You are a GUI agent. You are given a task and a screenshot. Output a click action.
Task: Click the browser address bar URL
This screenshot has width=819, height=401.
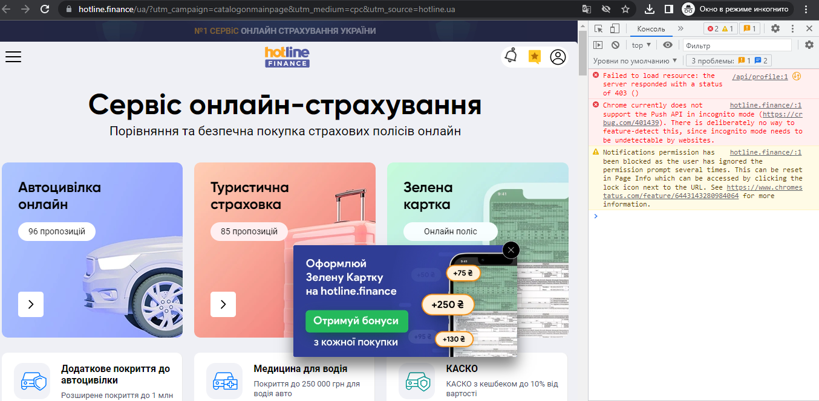click(267, 10)
